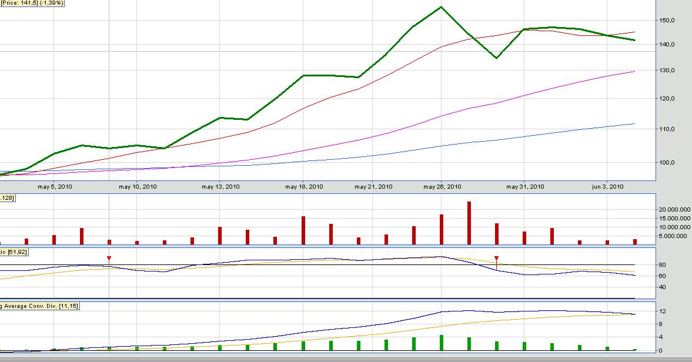Click the jun 3, 2010 date label
This screenshot has height=362, width=692.
tap(607, 187)
